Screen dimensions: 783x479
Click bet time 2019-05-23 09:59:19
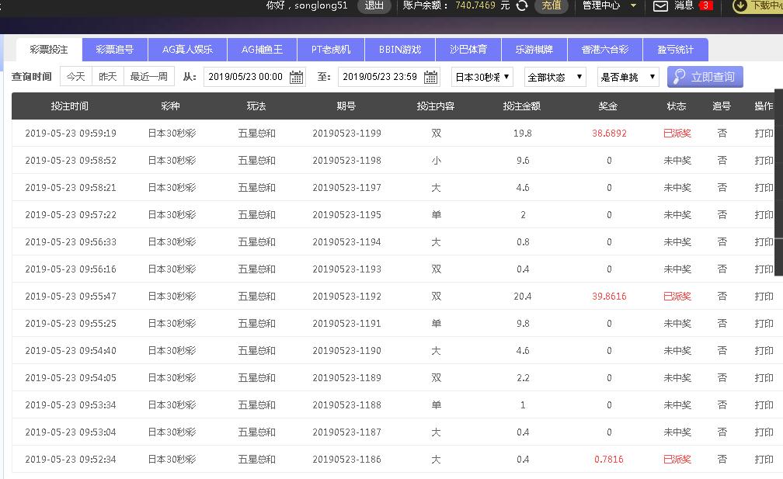click(71, 134)
